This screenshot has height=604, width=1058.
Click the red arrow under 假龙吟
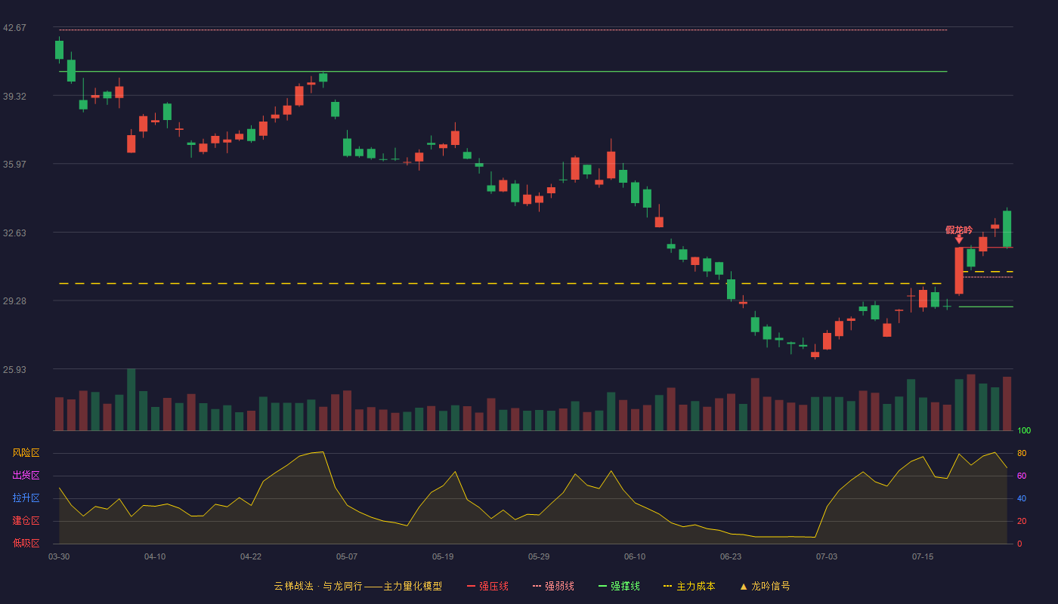[959, 239]
